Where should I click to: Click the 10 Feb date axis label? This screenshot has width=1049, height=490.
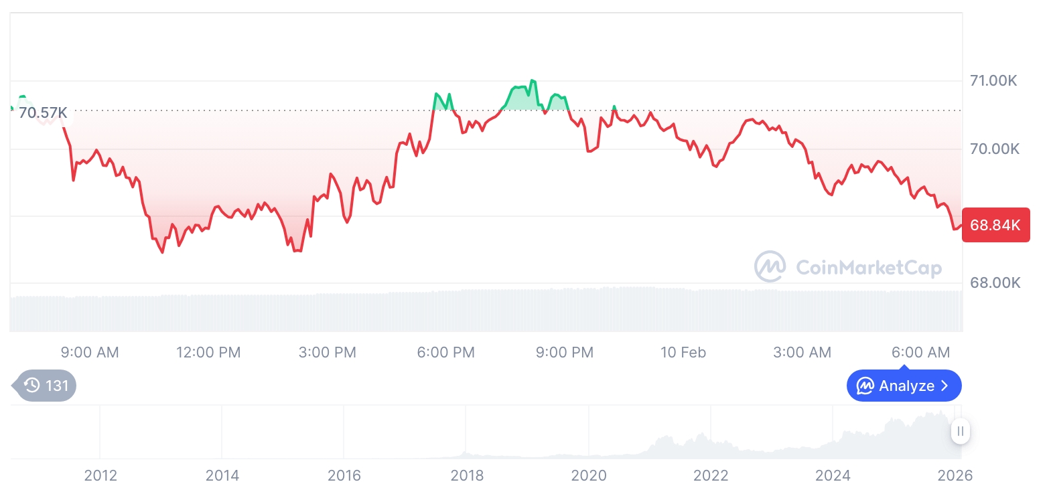683,352
